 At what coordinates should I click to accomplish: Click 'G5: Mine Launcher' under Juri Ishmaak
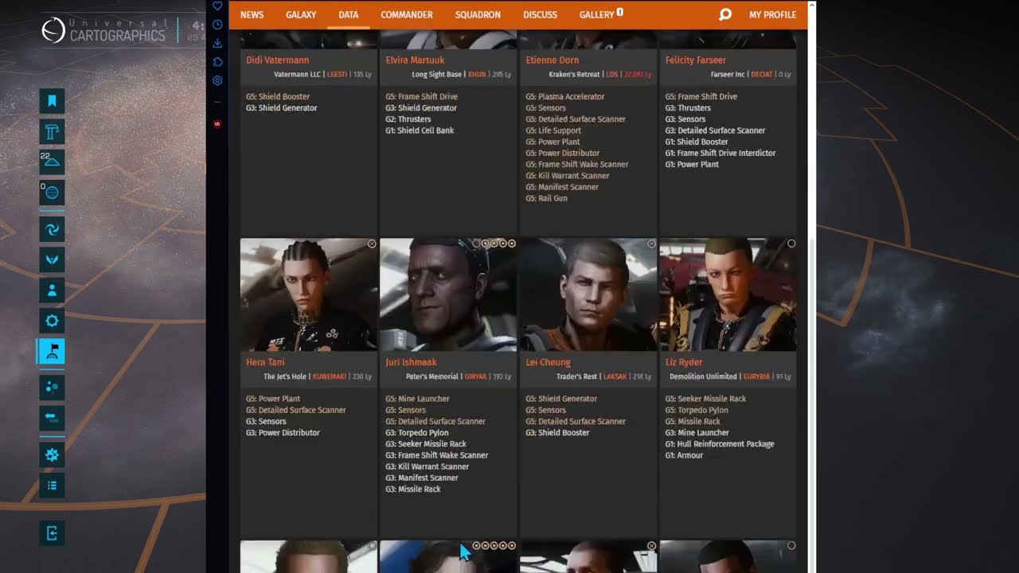(x=417, y=399)
